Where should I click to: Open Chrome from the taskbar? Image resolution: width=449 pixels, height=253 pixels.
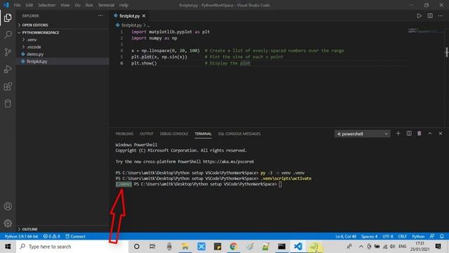point(234,247)
